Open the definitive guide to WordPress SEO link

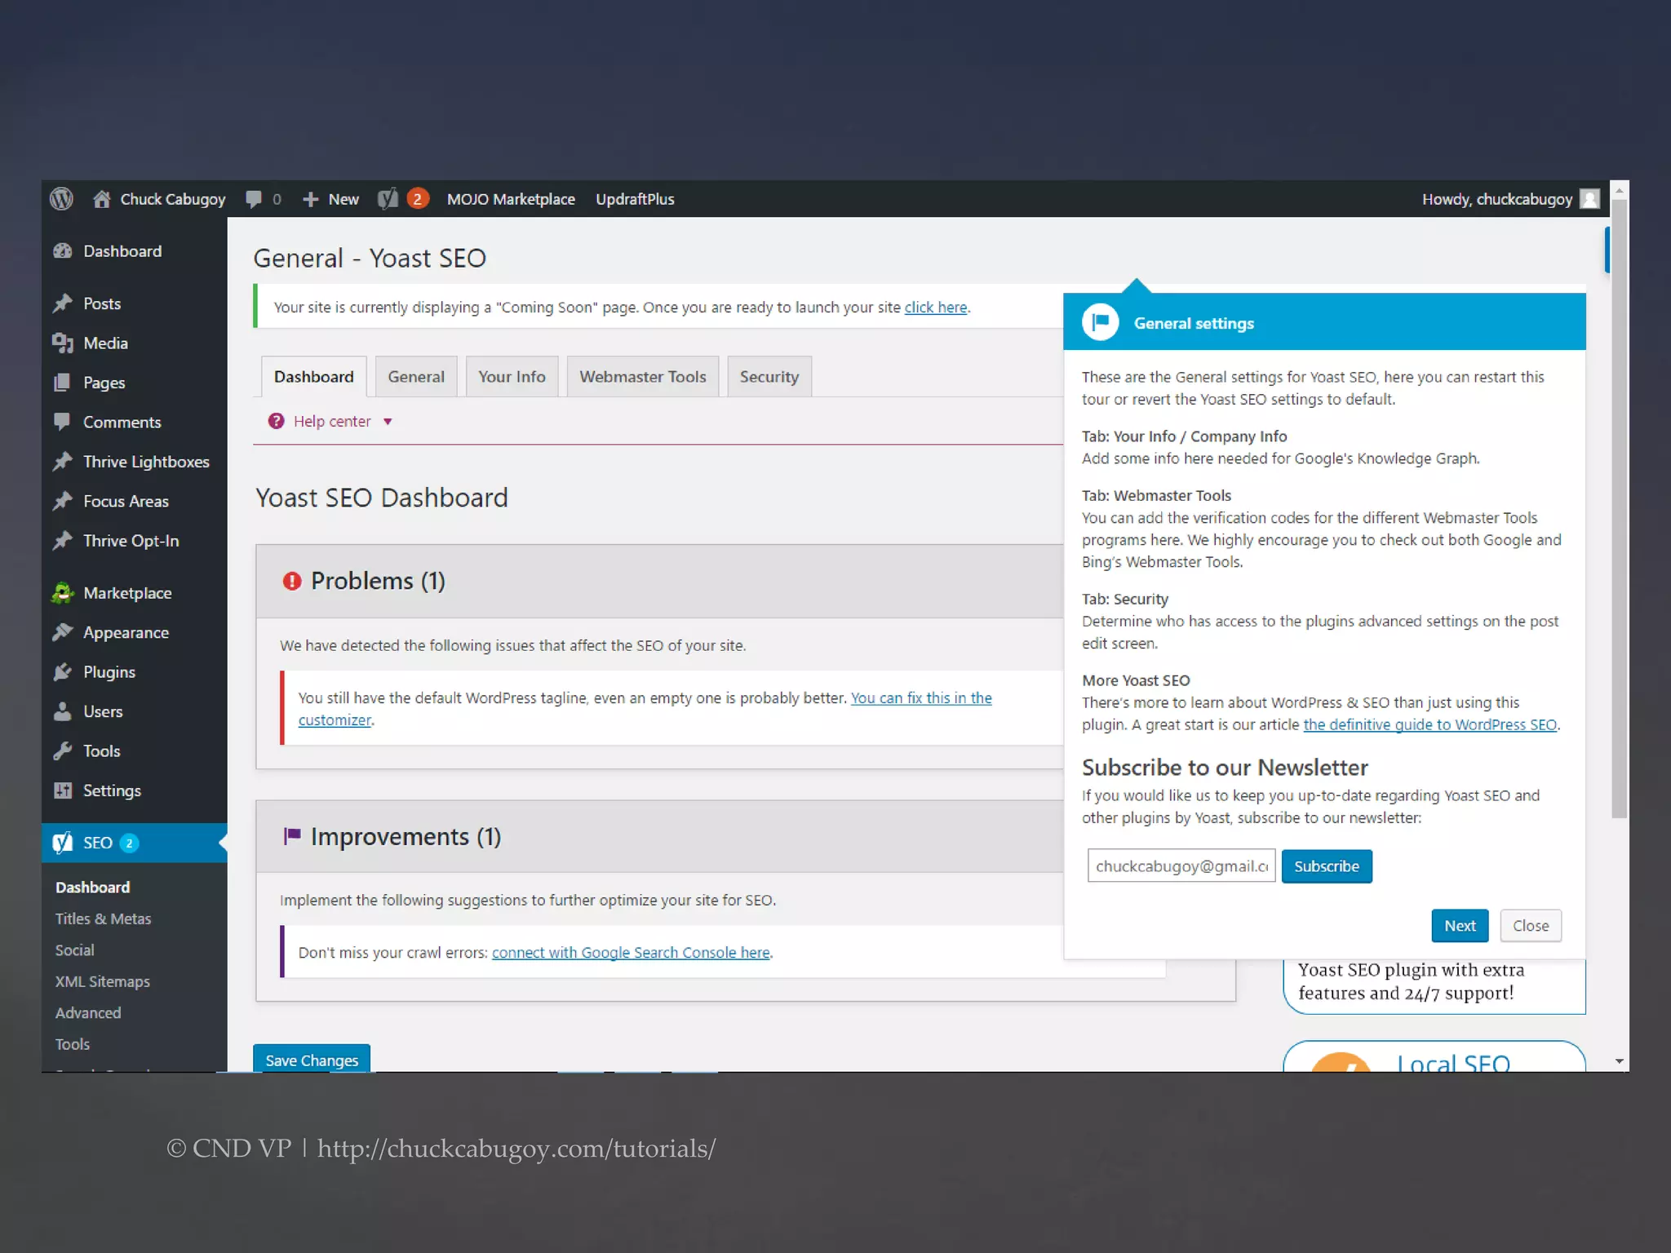(1429, 724)
